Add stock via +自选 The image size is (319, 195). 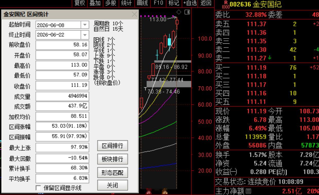[x=190, y=3]
